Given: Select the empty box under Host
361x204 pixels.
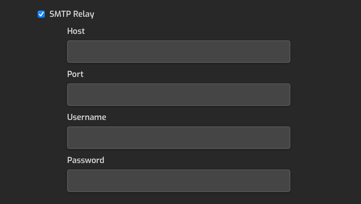Looking at the screenshot, I should tap(179, 52).
